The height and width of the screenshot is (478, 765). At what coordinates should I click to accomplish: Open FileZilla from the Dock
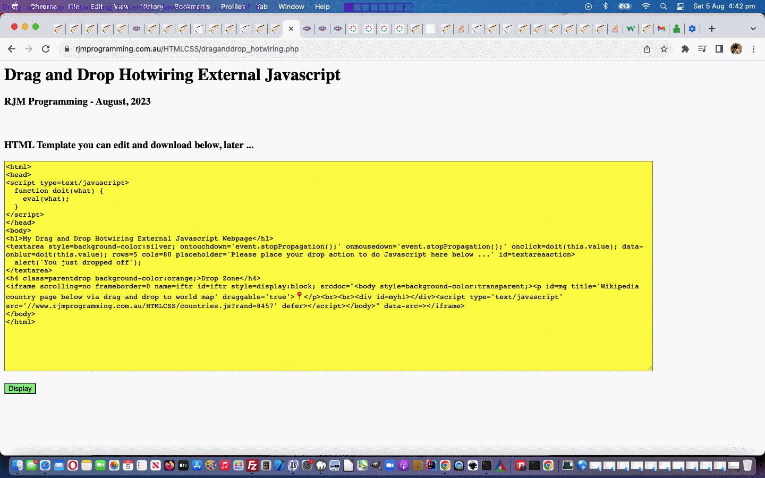(252, 466)
